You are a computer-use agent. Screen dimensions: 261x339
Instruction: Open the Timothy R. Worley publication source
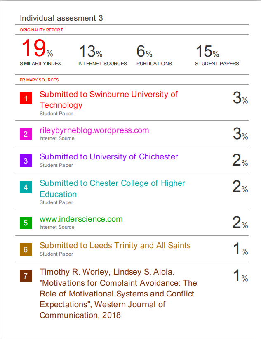(118, 294)
